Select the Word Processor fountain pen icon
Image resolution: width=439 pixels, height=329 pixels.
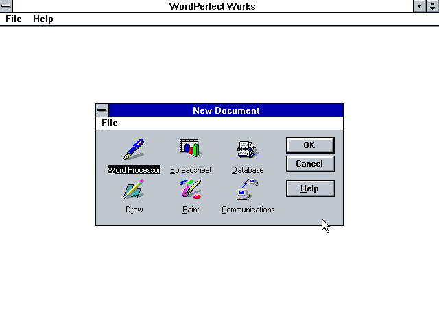[134, 149]
